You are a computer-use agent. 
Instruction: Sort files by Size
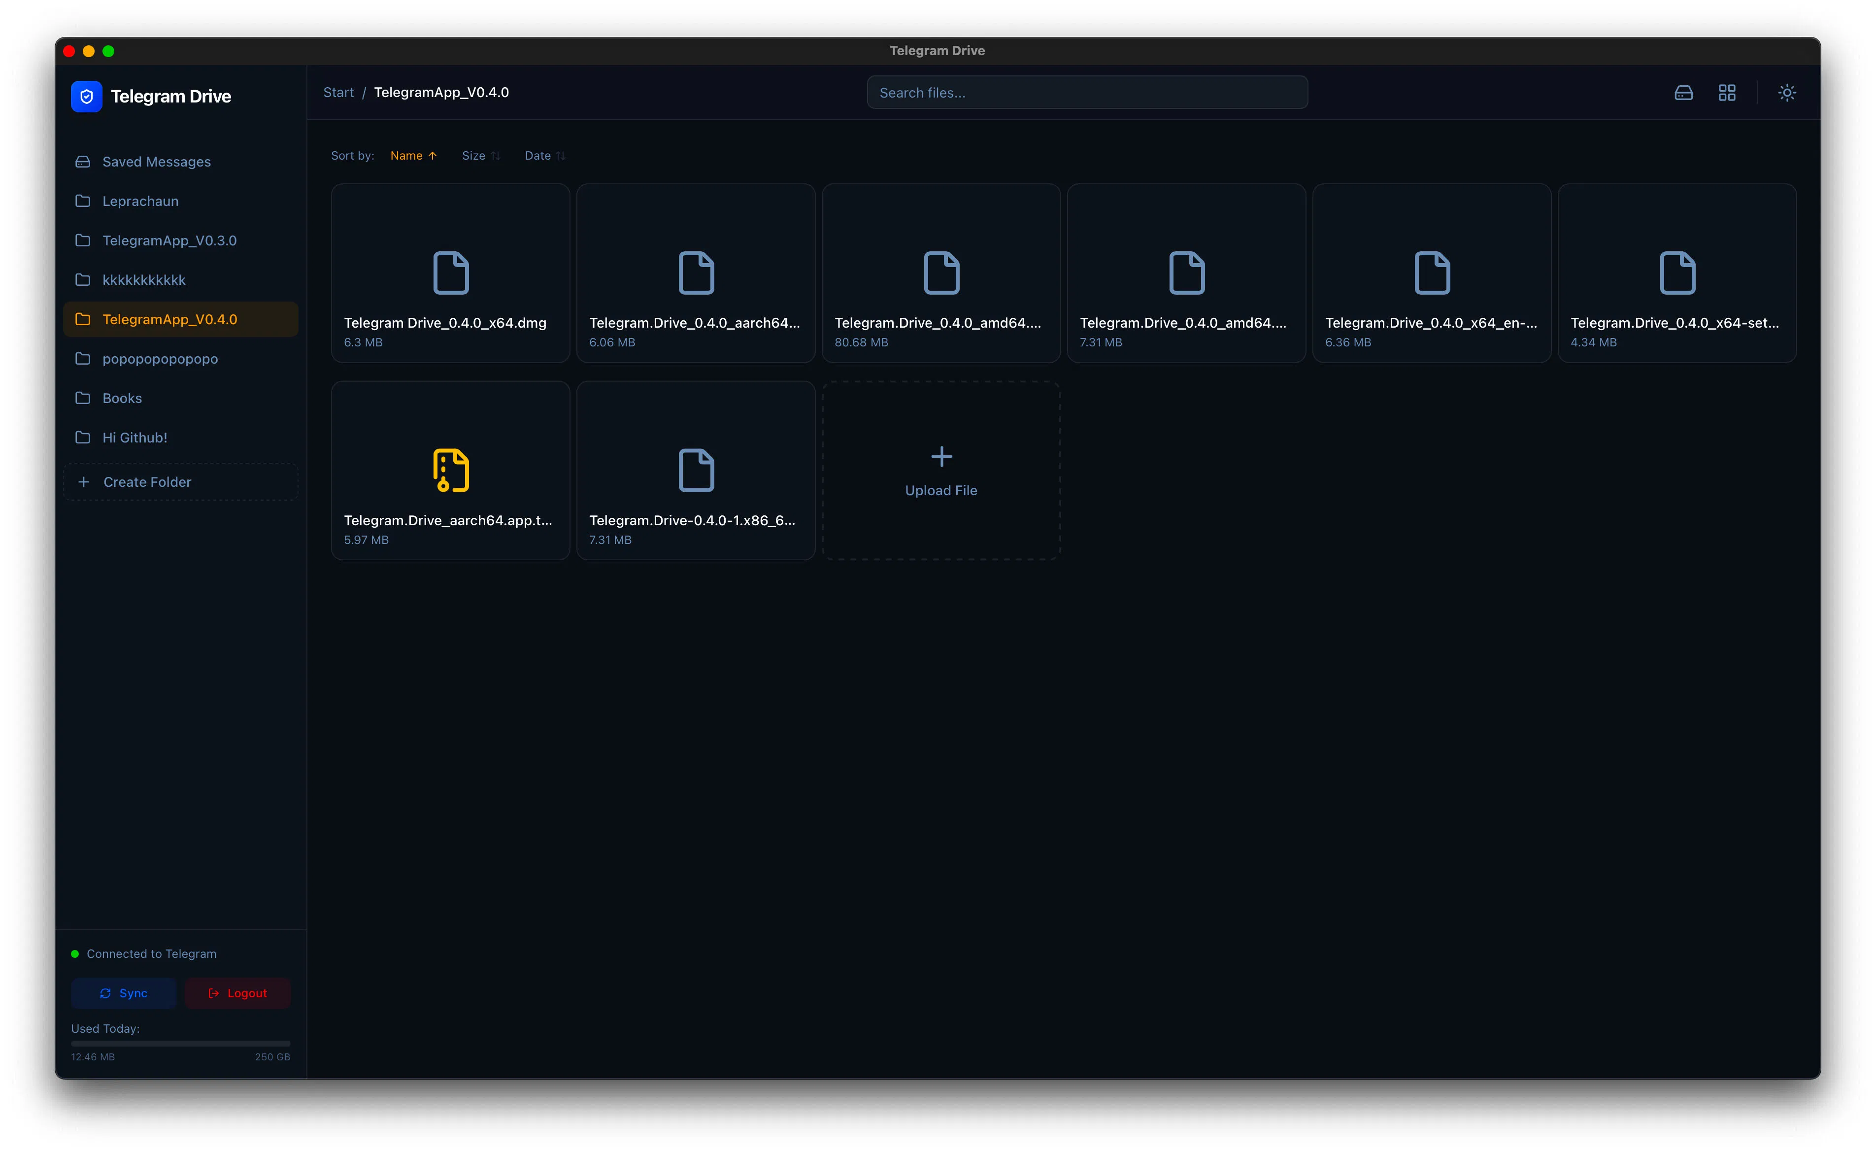pos(481,155)
